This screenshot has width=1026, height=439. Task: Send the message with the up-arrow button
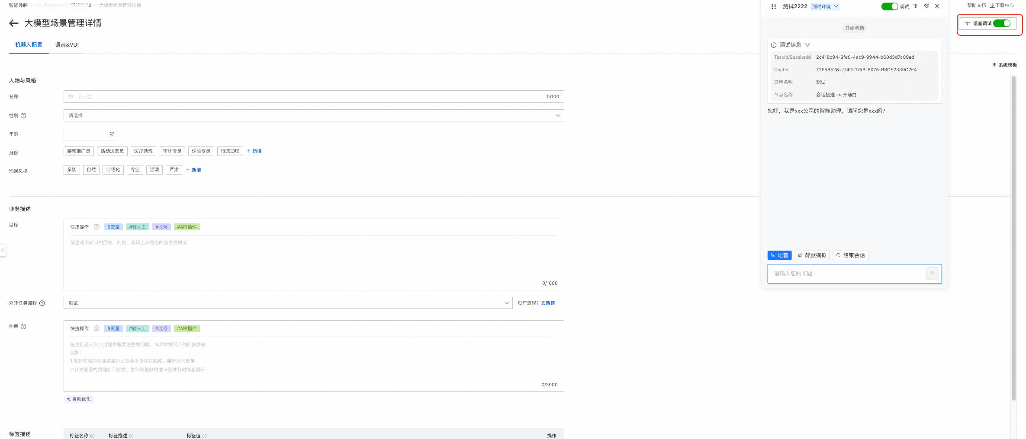(932, 274)
